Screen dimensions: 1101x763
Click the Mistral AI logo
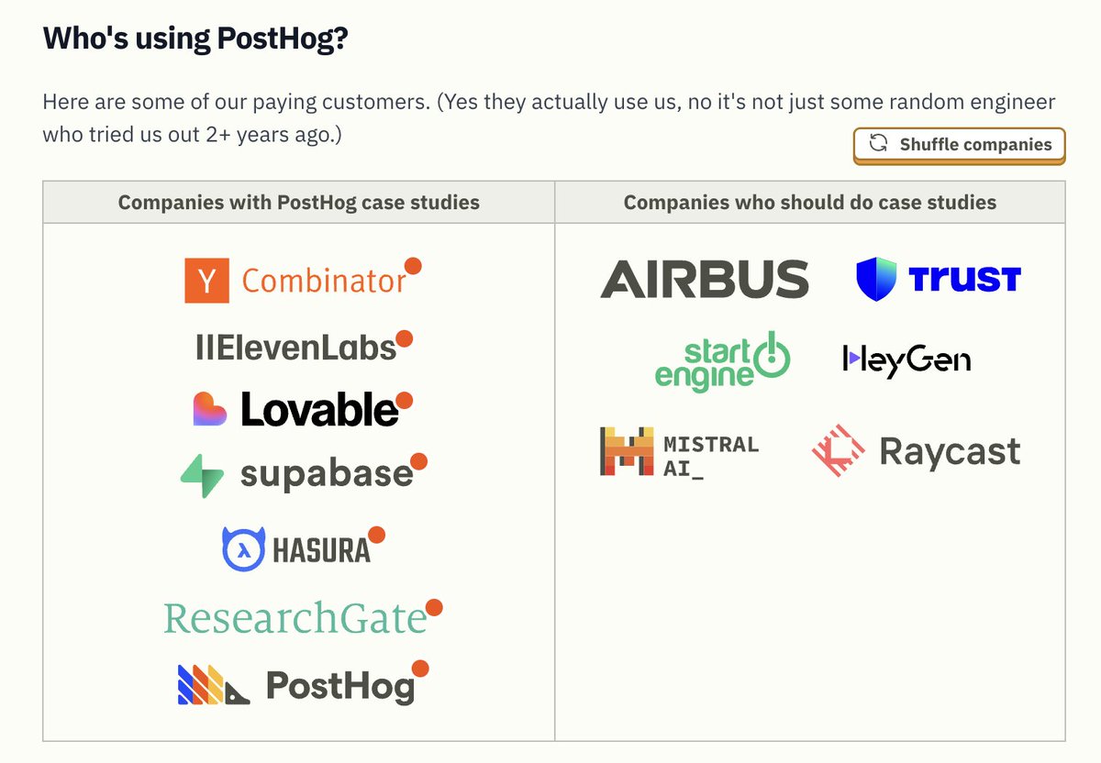[679, 452]
